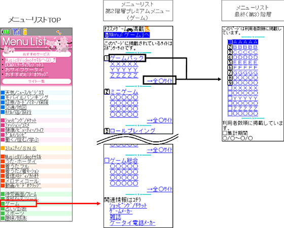284x228 pixels.
Task: Select 健康/ビューティー/ライフ category
Action: point(24,130)
